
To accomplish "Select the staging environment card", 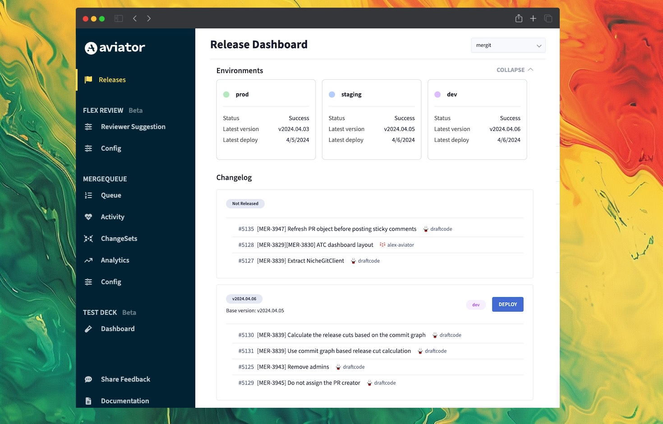I will point(372,120).
